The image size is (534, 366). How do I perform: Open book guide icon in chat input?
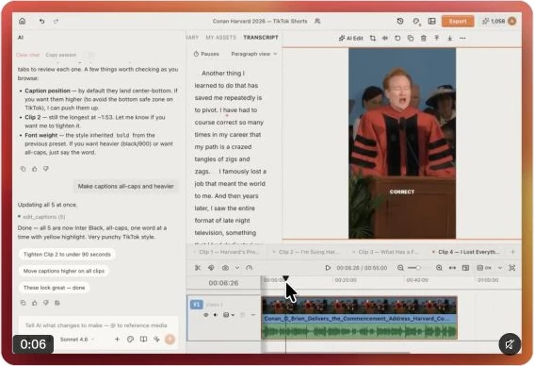[x=143, y=339]
